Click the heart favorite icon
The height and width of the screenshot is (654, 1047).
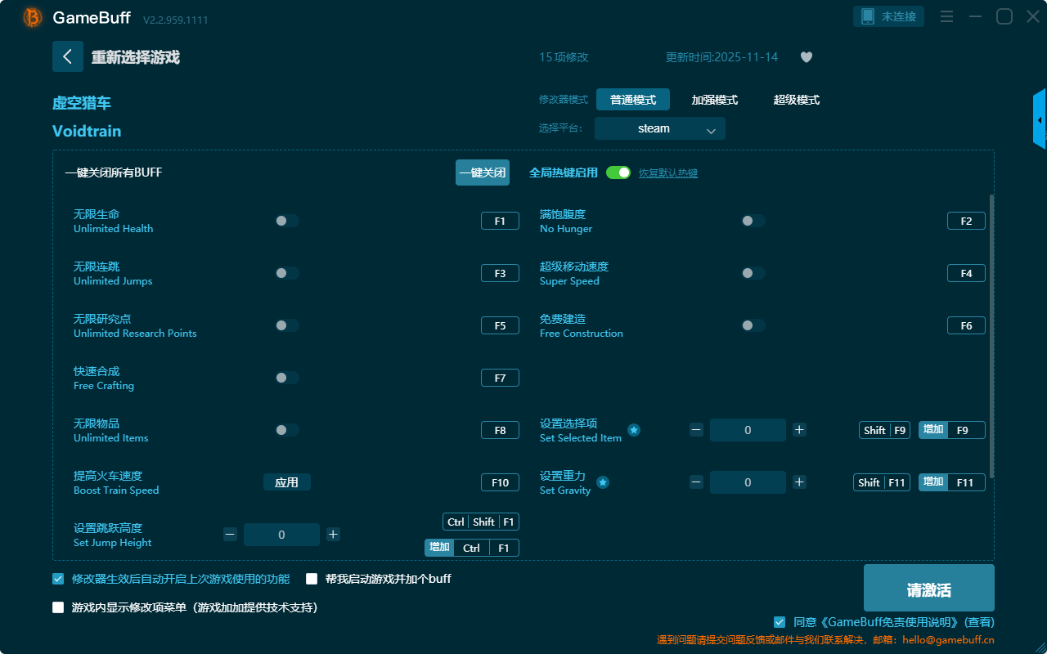(806, 57)
